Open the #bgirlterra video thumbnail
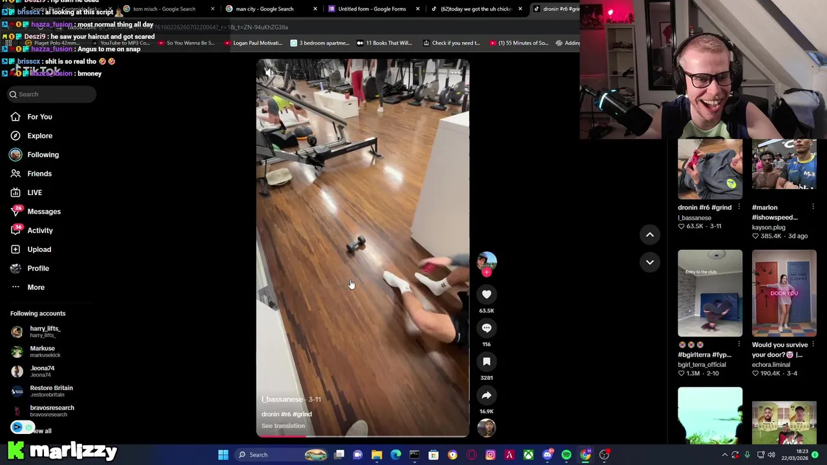This screenshot has width=827, height=465. click(710, 293)
